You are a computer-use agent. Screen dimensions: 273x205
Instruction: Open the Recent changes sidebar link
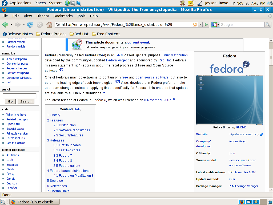point(17,68)
